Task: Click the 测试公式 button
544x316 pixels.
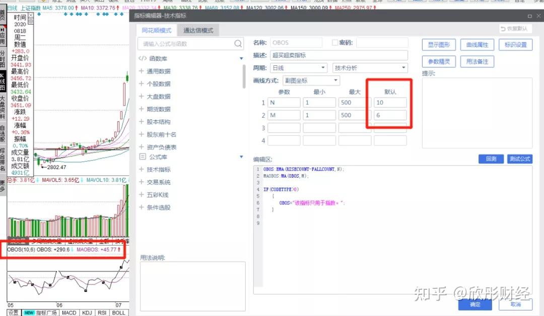Action: pyautogui.click(x=519, y=159)
